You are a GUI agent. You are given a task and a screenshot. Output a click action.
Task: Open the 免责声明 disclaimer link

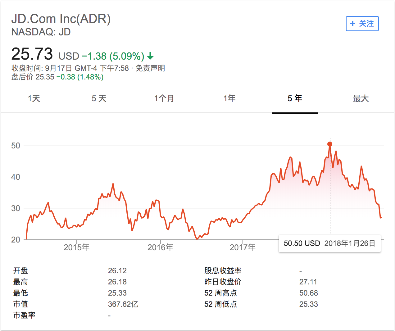pos(150,68)
